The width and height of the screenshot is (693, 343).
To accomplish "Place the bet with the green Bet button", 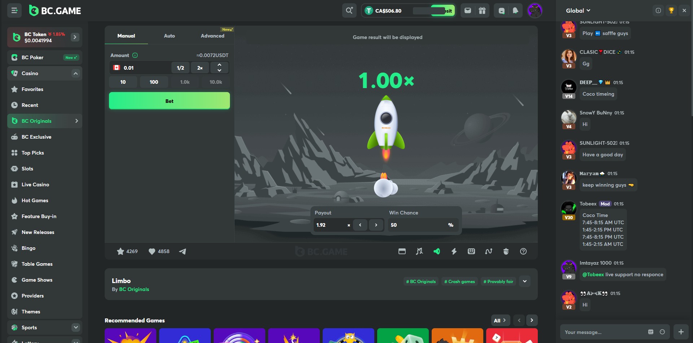I will [x=169, y=101].
